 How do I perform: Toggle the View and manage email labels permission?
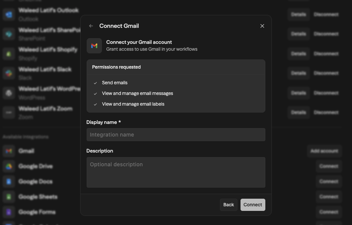point(95,104)
